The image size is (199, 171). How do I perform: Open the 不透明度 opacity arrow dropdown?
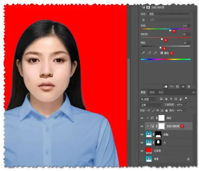click(185, 105)
